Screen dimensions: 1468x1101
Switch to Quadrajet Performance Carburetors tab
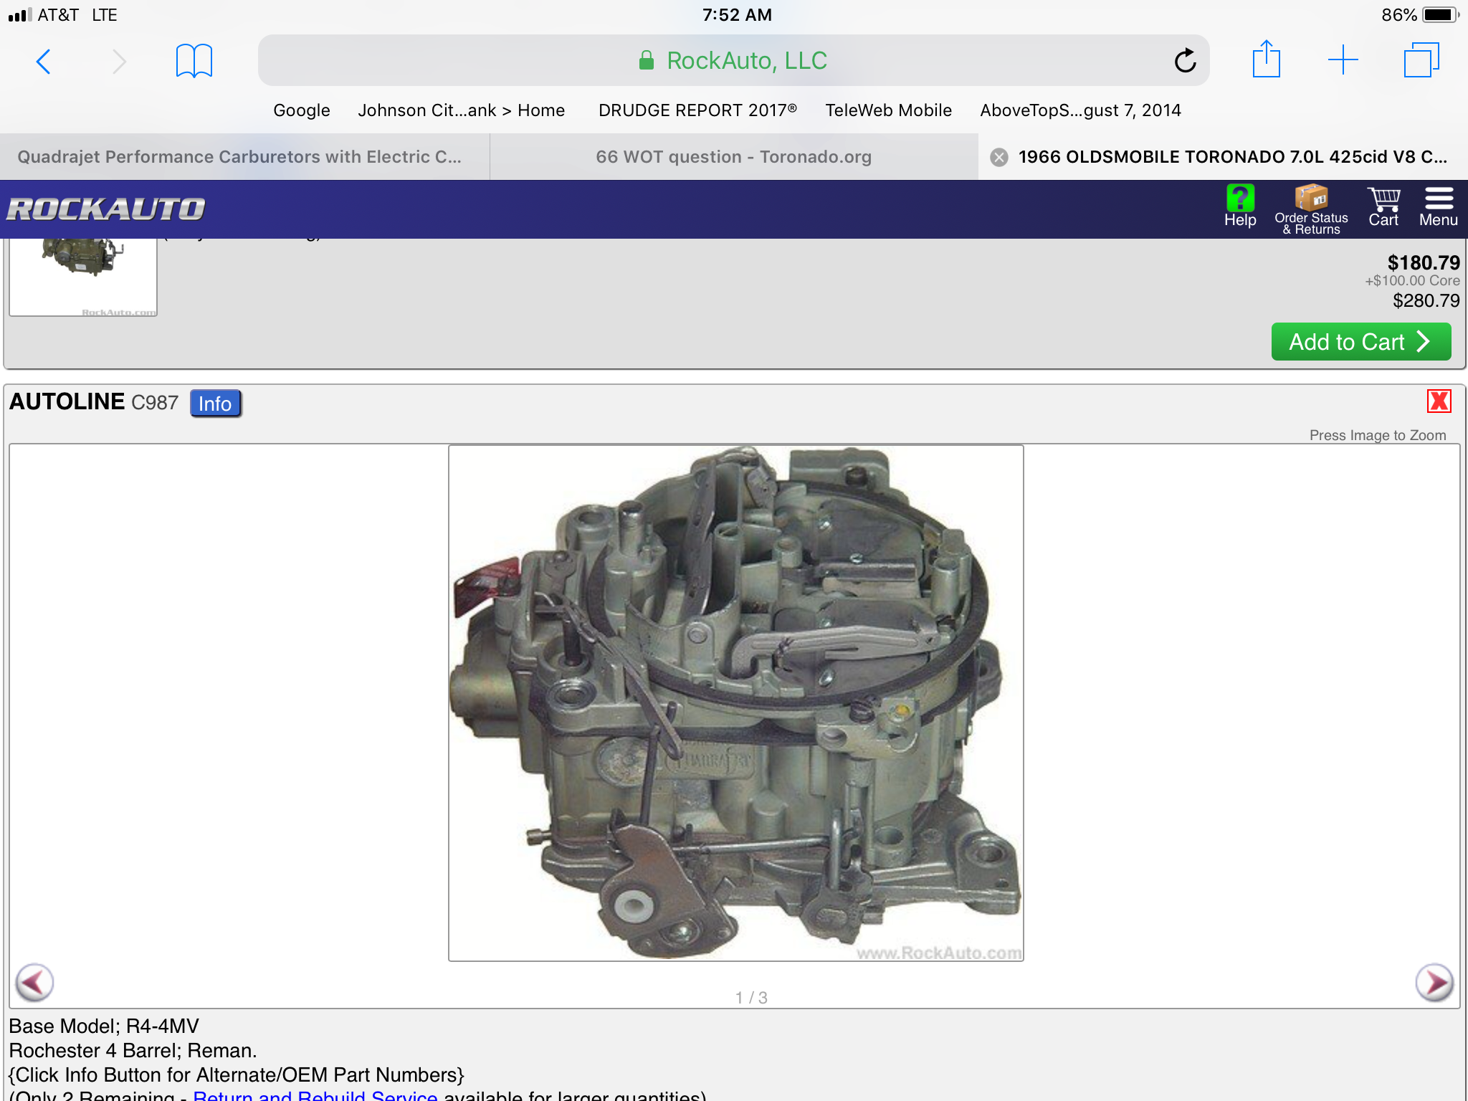coord(244,157)
